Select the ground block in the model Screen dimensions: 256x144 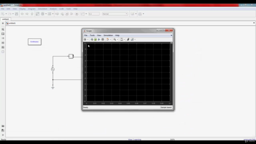(53, 88)
